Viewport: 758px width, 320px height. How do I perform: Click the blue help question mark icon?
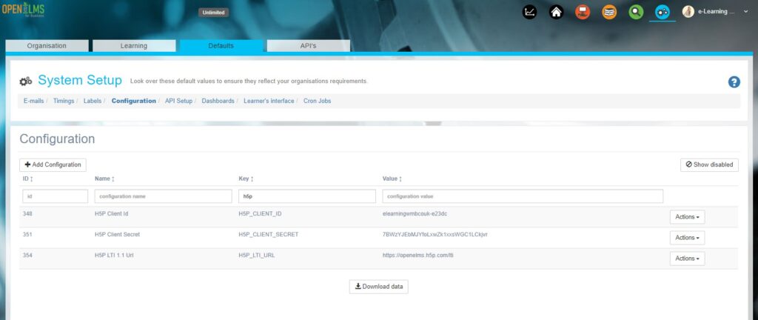(734, 82)
